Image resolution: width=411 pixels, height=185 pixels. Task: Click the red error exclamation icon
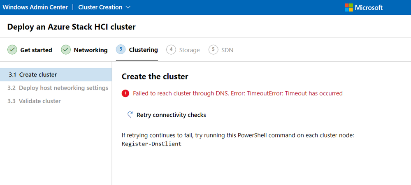tap(125, 93)
